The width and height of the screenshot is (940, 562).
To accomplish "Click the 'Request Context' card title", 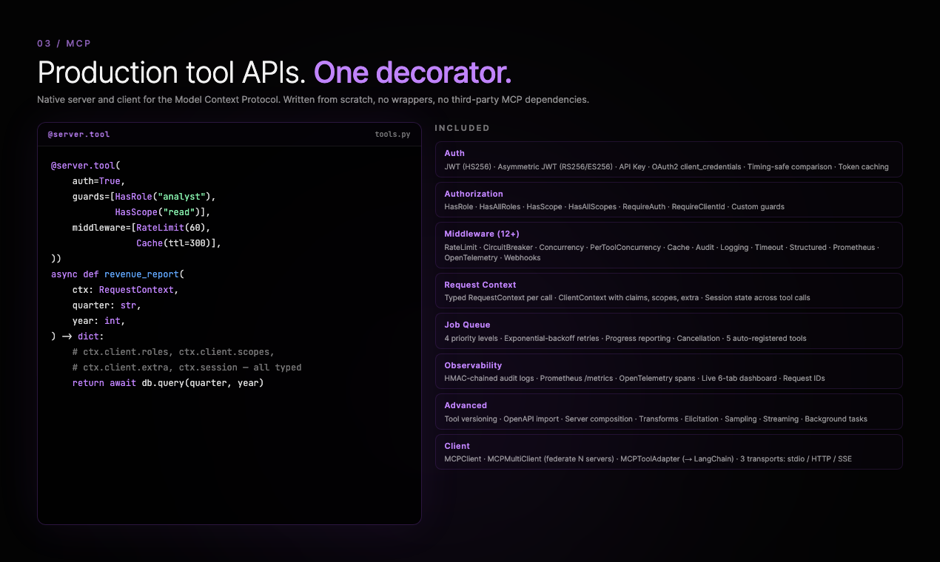I will pyautogui.click(x=480, y=285).
